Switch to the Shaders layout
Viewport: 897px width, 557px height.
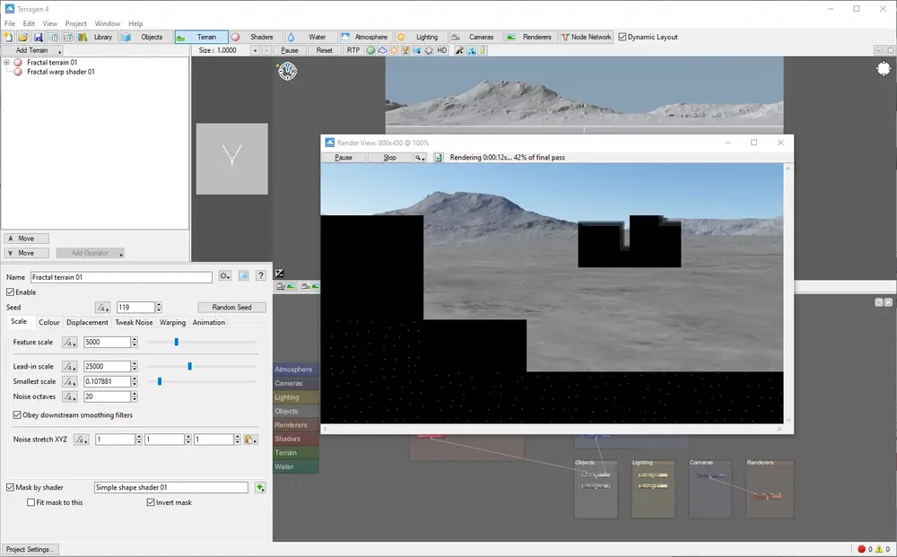(x=255, y=37)
